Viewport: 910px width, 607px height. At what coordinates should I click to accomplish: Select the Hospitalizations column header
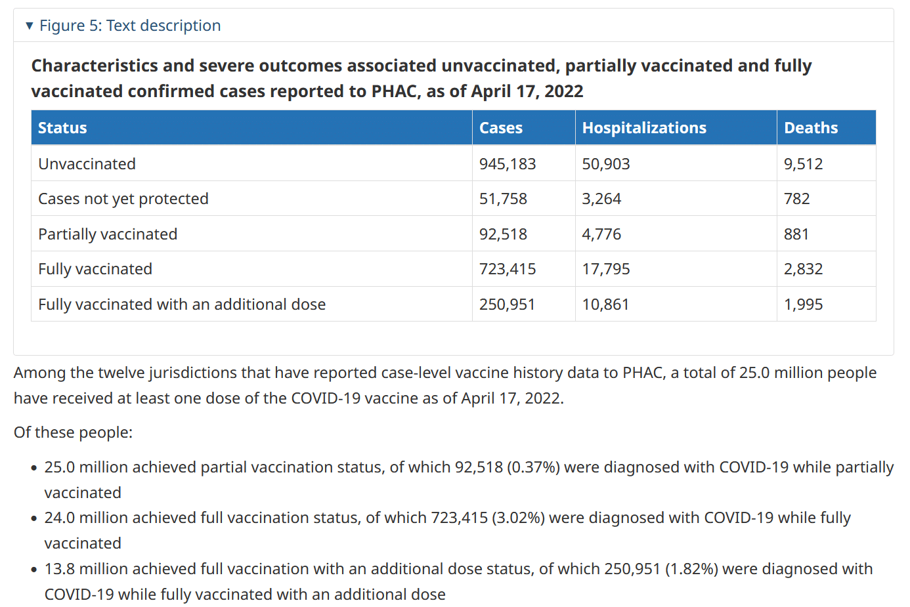point(644,128)
